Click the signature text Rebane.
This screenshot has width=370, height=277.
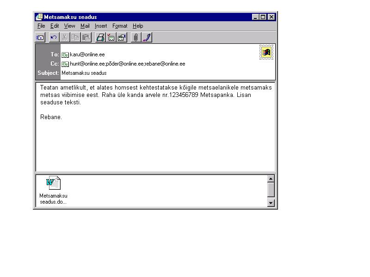coord(51,117)
